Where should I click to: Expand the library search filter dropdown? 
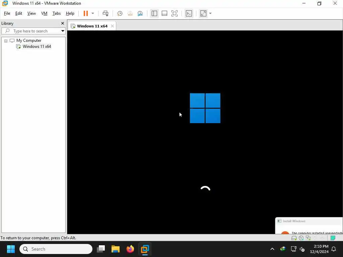[63, 31]
